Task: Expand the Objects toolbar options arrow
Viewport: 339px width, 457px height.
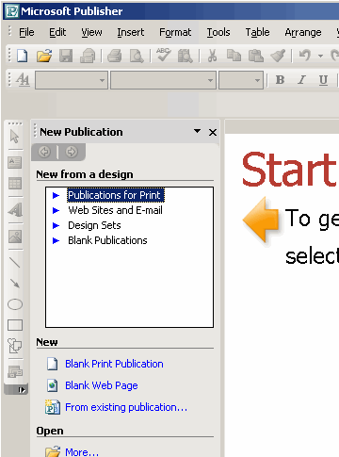Action: pyautogui.click(x=21, y=390)
